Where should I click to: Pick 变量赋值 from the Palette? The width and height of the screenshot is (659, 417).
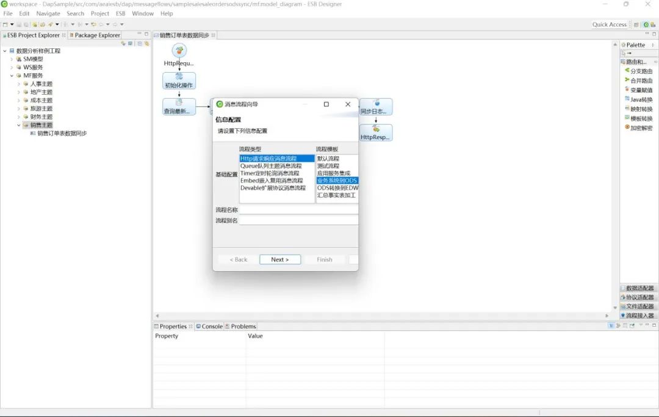[x=638, y=90]
